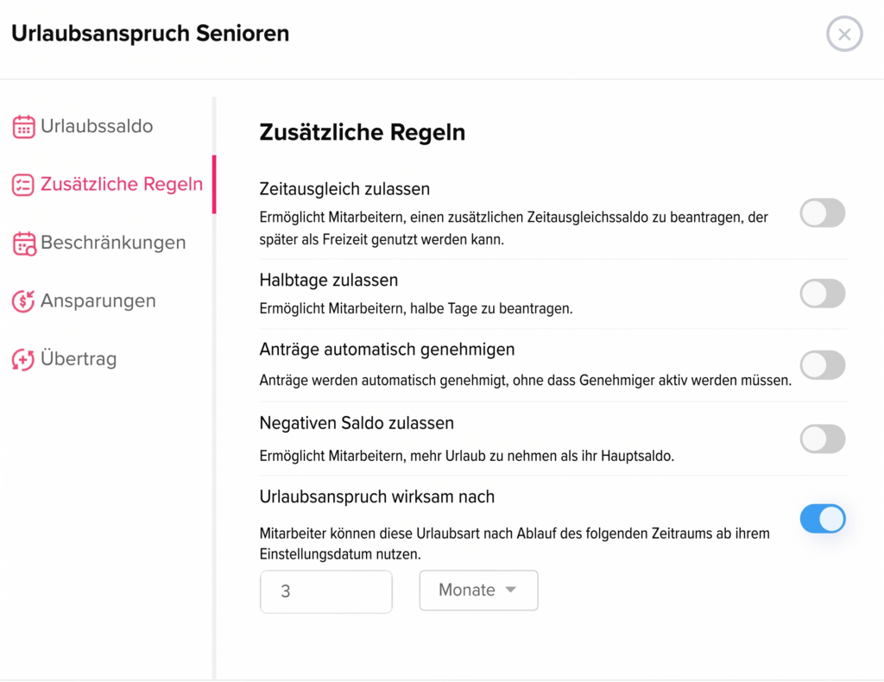Enable the Zeitausgleich zulassen toggle
Screen dimensions: 884x682
point(822,213)
